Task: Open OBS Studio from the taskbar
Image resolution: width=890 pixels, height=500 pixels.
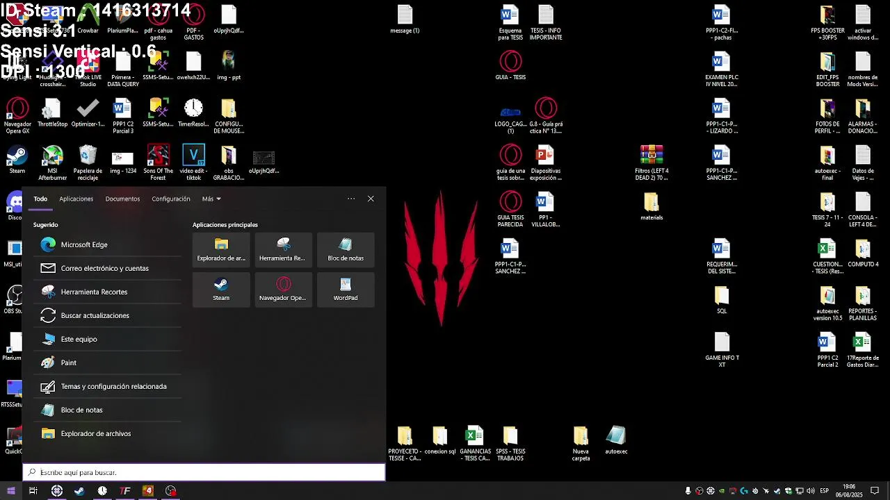Action: click(x=171, y=491)
